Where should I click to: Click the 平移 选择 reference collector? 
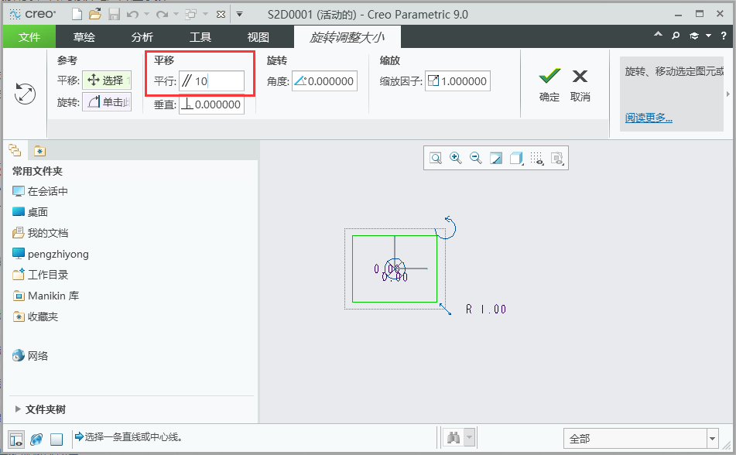(x=107, y=80)
